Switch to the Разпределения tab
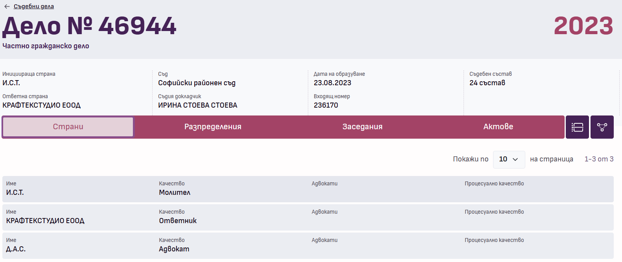Viewport: 622px width, 262px height. tap(213, 127)
